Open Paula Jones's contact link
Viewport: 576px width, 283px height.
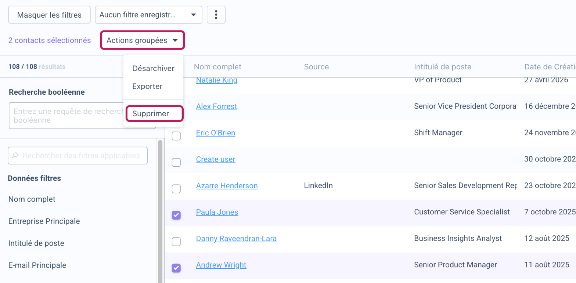[x=217, y=212]
